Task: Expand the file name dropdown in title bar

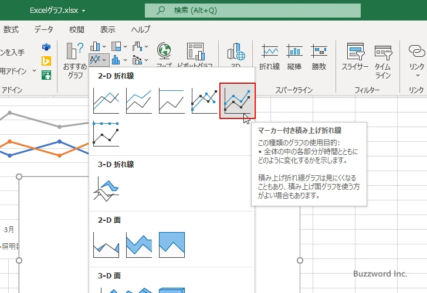Action: pos(83,11)
